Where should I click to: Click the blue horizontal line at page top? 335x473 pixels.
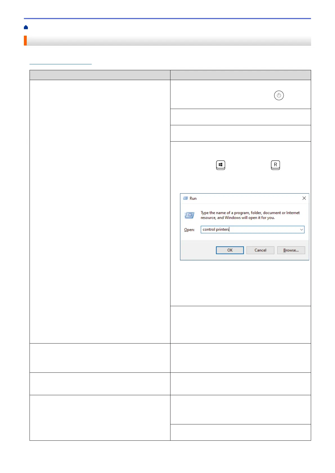(167, 19)
